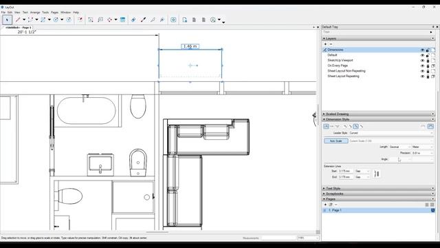Open the Tools menu
This screenshot has height=248, width=440.
coord(45,12)
